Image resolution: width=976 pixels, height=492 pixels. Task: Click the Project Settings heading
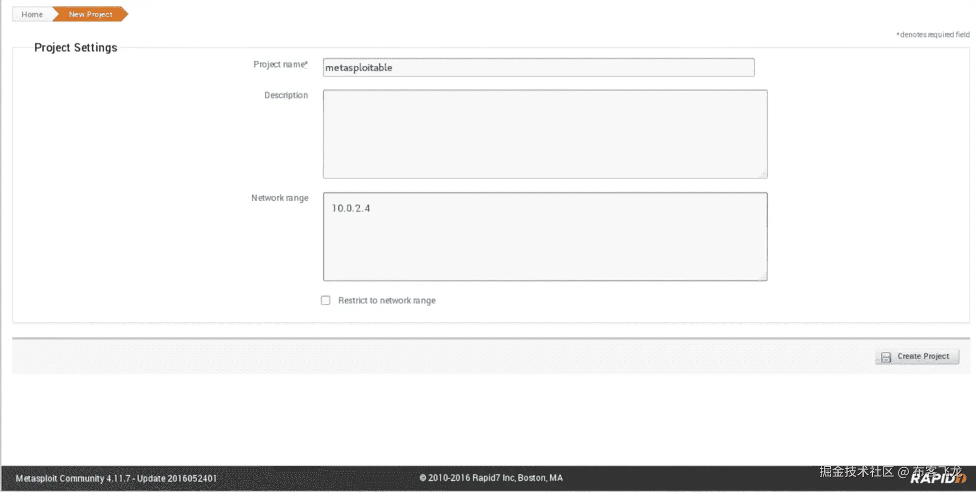click(x=76, y=47)
